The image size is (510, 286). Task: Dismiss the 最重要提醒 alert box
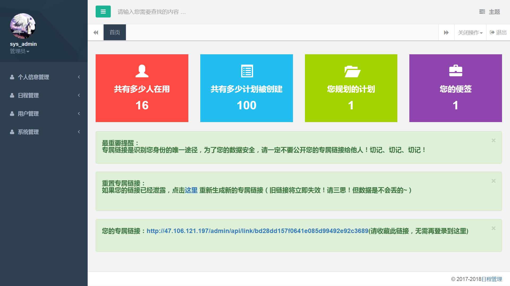(494, 140)
